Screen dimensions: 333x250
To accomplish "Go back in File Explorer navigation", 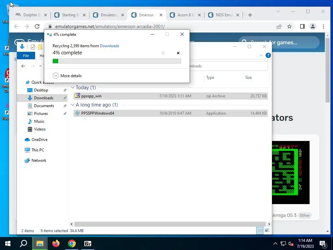I will (x=23, y=66).
